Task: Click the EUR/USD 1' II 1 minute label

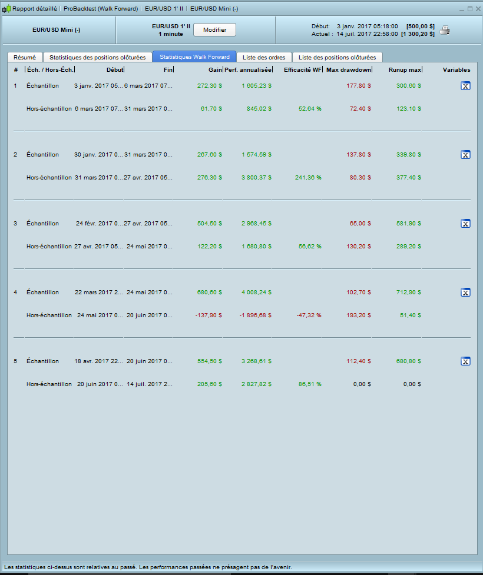Action: tap(171, 30)
